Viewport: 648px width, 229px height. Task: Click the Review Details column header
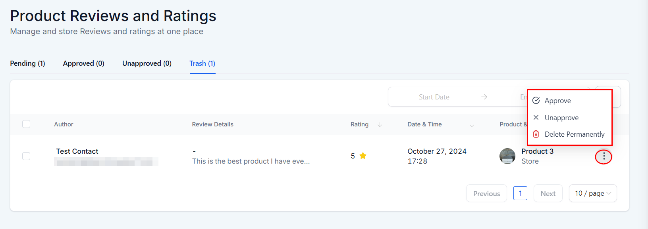click(x=212, y=124)
